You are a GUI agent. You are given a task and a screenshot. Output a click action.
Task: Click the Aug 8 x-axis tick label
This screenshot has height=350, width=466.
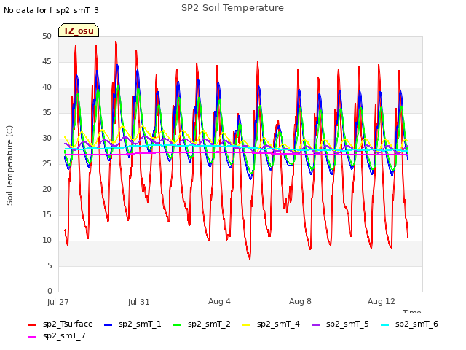(300, 301)
